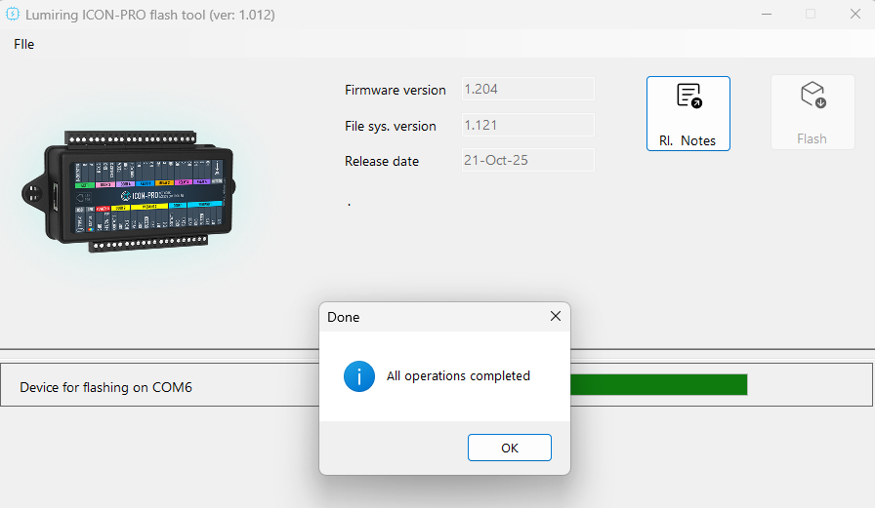Close the Done dialog with X
The height and width of the screenshot is (508, 875).
[x=555, y=317]
